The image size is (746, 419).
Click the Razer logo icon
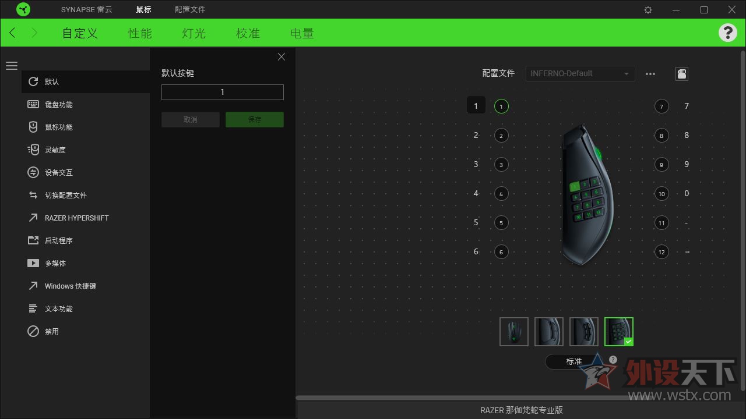coord(23,9)
